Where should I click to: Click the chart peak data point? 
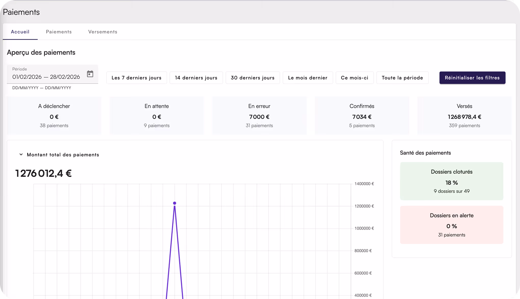pyautogui.click(x=175, y=203)
